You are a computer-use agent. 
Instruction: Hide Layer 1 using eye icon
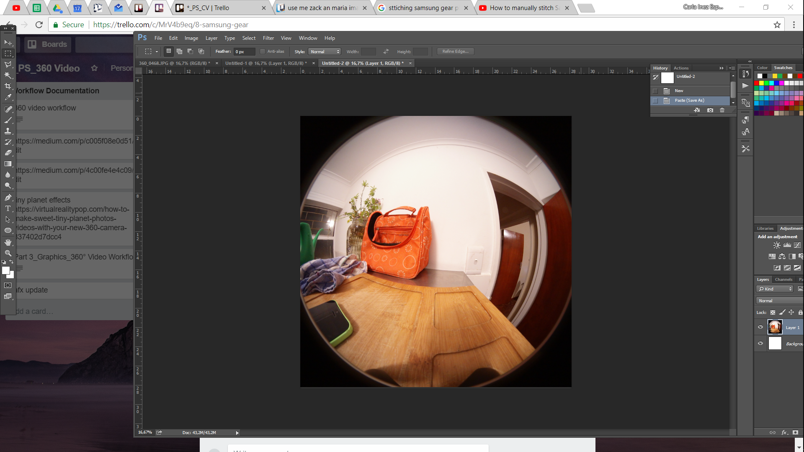click(760, 327)
